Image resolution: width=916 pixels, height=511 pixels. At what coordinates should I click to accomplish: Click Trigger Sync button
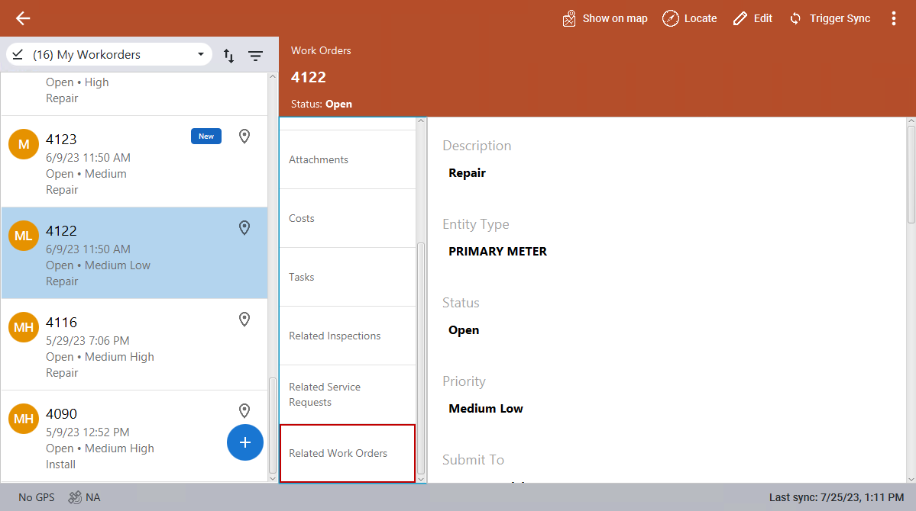coord(830,18)
